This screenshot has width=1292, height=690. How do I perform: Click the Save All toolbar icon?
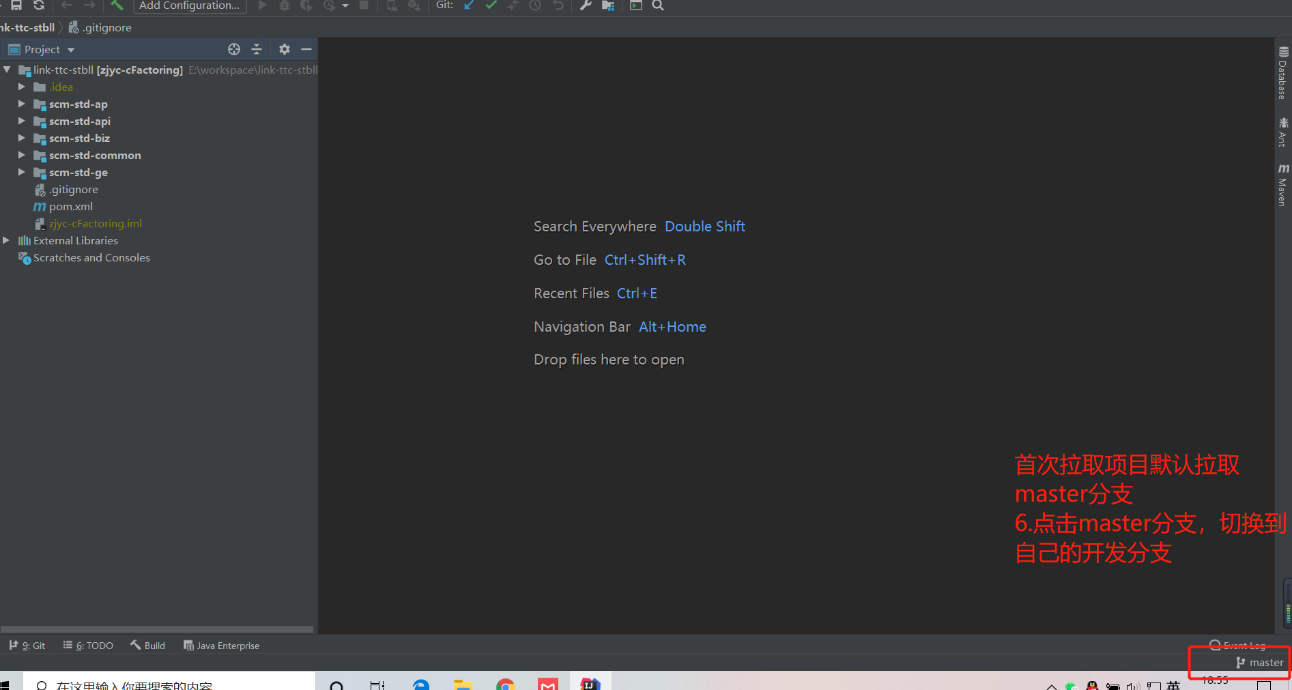[x=16, y=5]
